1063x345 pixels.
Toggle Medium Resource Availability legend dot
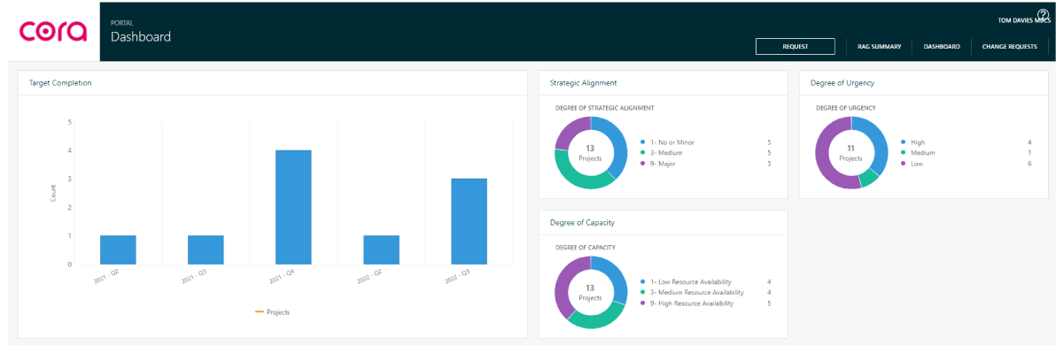[x=642, y=292]
